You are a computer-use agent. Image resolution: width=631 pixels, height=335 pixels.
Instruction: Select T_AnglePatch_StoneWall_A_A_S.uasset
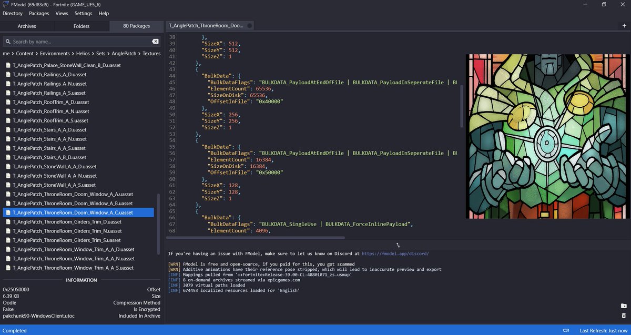click(x=79, y=185)
